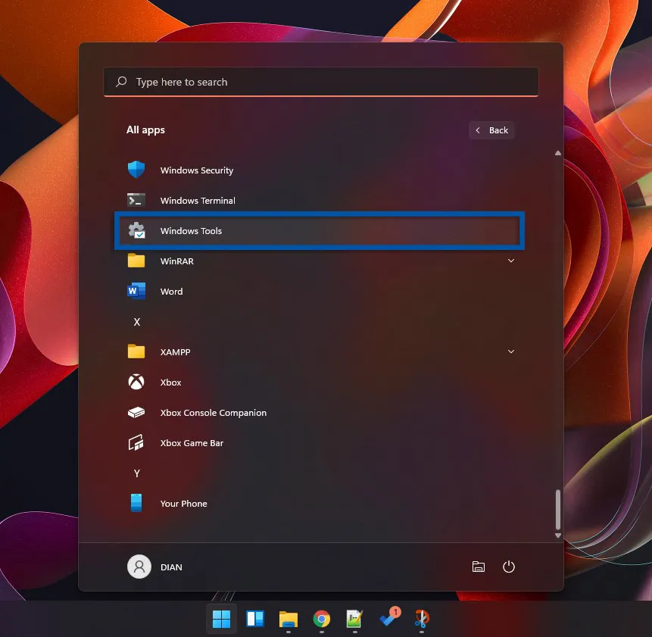Viewport: 652px width, 637px height.
Task: Select the X alphabet section header
Action: coord(137,321)
